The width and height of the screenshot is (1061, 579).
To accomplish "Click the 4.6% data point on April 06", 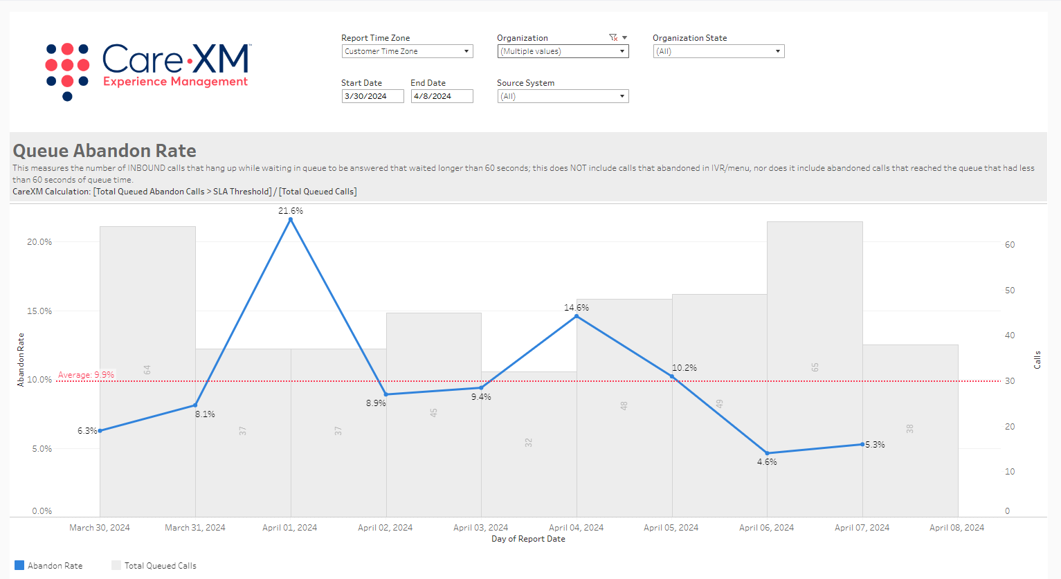I will click(767, 453).
